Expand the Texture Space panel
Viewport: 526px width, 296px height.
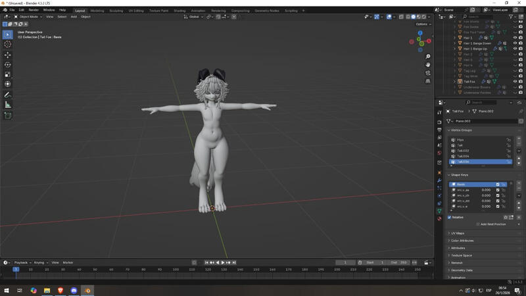point(462,255)
